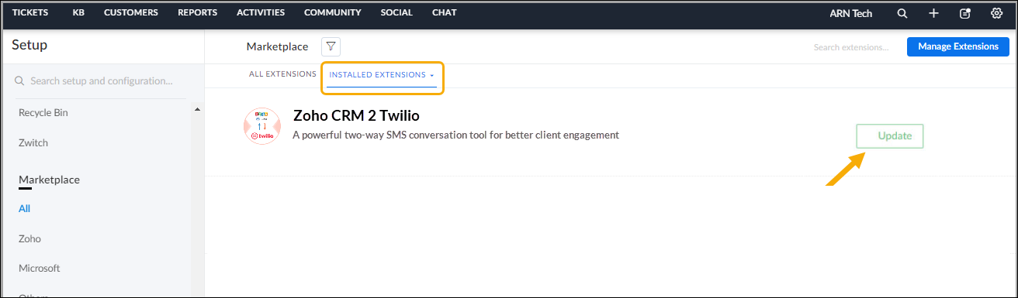Go to the Reports module
The width and height of the screenshot is (1018, 298).
(x=197, y=12)
